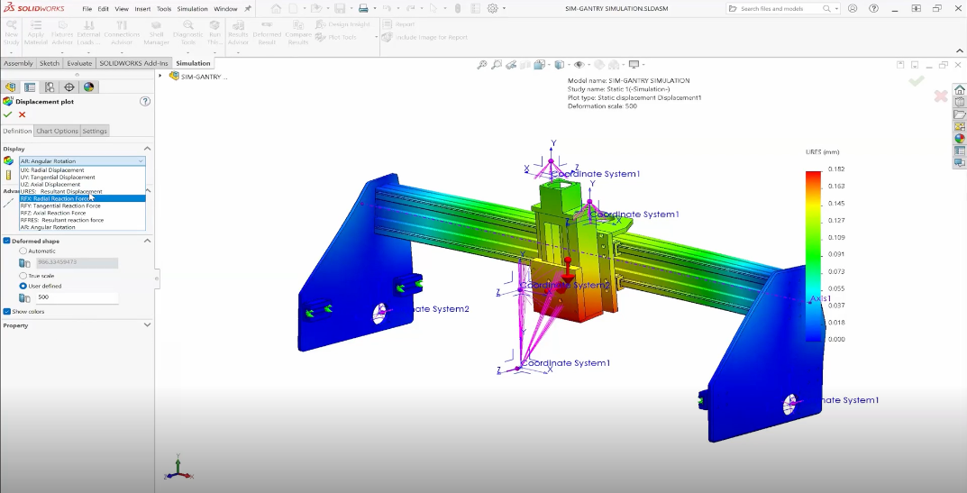Expand the SIM-GANTRY tree node arrow
967x493 pixels.
(160, 76)
